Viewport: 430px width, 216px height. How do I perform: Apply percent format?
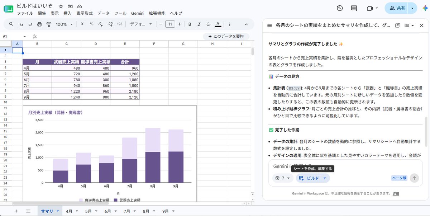[92, 24]
